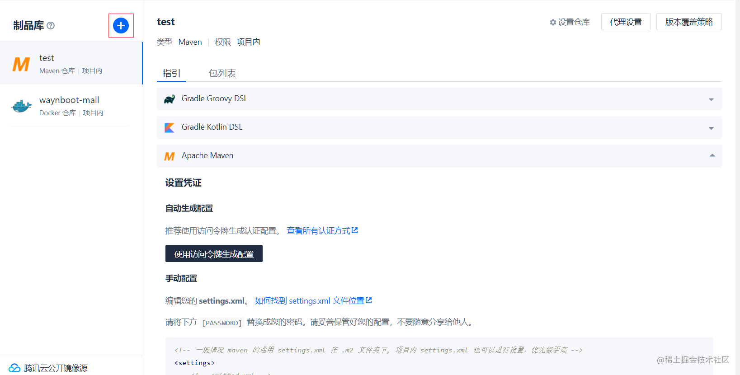Click external link icon after settings.xml 文件位置
This screenshot has width=740, height=375.
coord(369,300)
